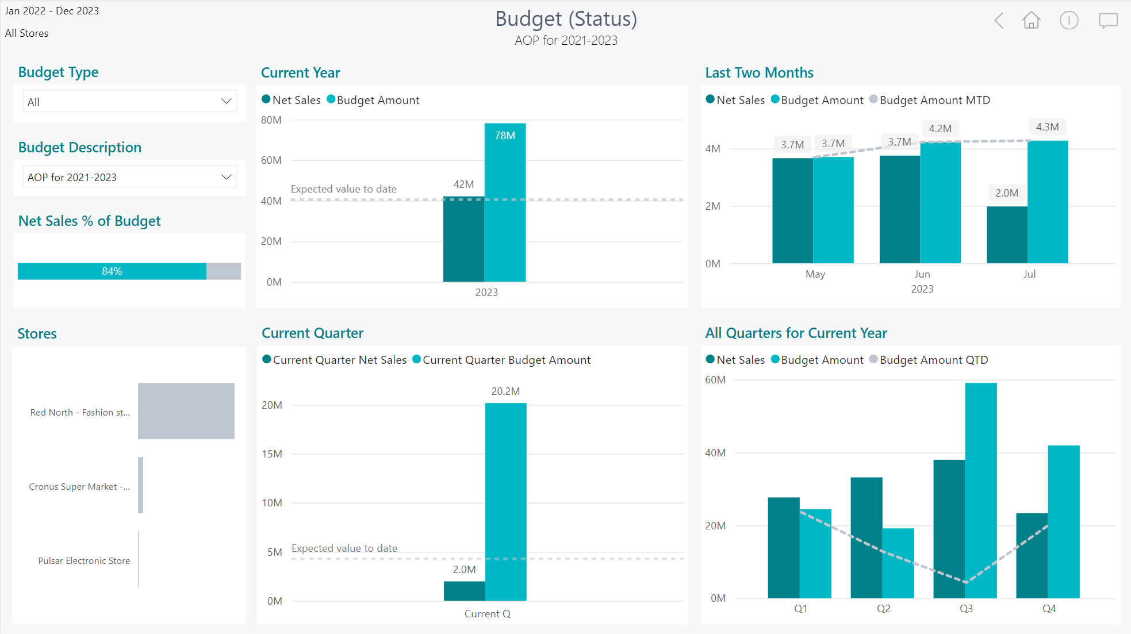Screen dimensions: 1131x634
Task: Click Budget Amount QTD legend marker
Action: coord(873,359)
